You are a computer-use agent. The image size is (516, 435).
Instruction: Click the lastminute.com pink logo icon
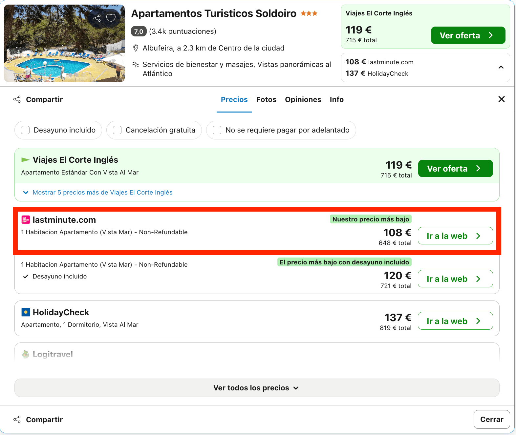click(26, 220)
